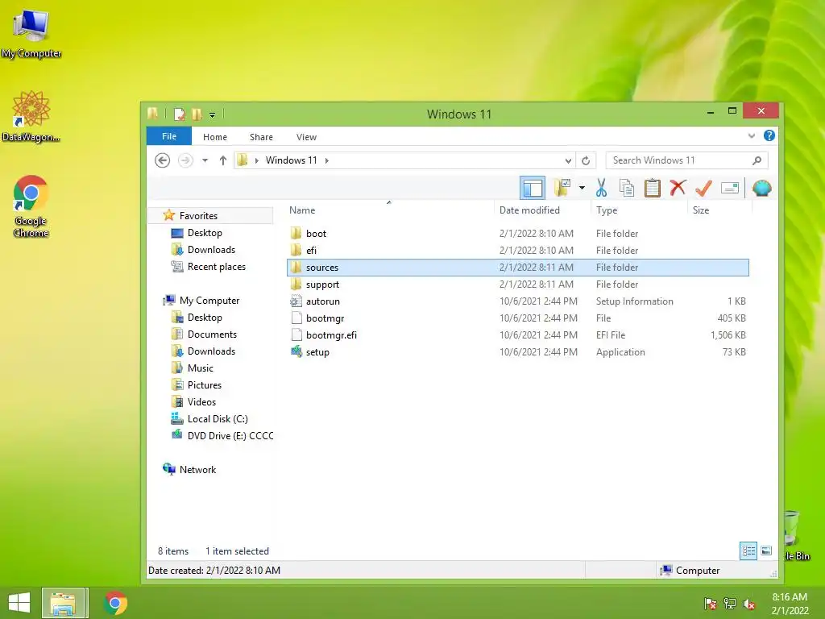Open the address bar history dropdown
This screenshot has height=619, width=825.
coord(568,160)
